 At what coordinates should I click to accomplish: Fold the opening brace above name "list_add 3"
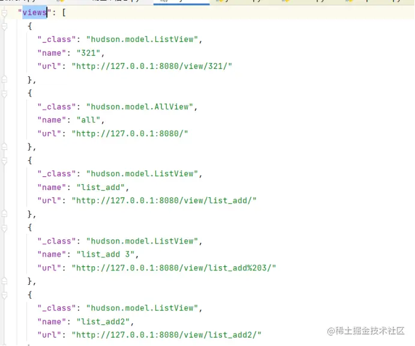pyautogui.click(x=4, y=227)
